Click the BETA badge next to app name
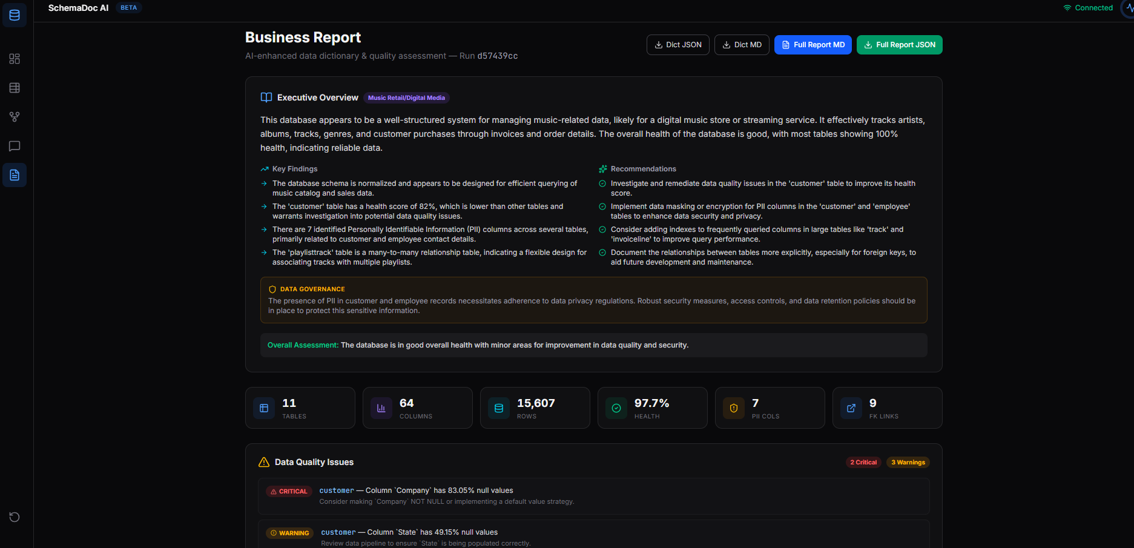The width and height of the screenshot is (1134, 548). pyautogui.click(x=128, y=8)
